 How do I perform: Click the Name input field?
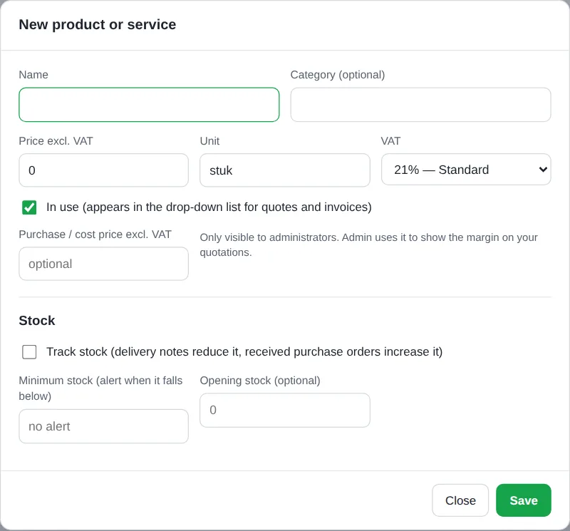(149, 105)
